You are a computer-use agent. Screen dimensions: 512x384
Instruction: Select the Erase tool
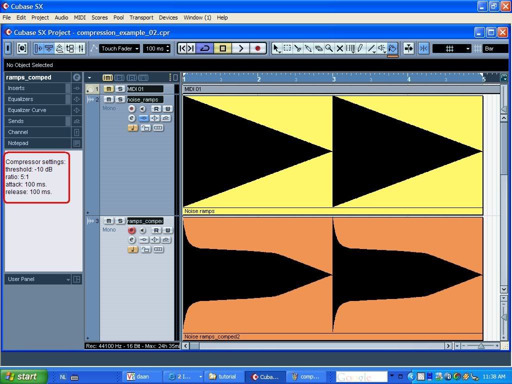[x=318, y=48]
